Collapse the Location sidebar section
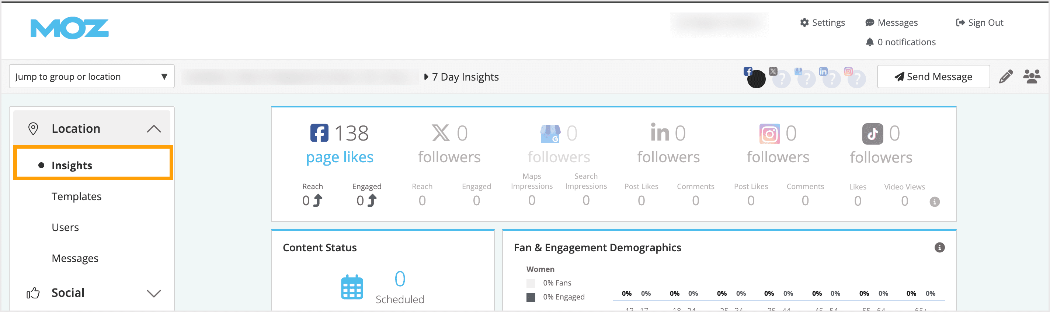Viewport: 1050px width, 312px height. (153, 129)
